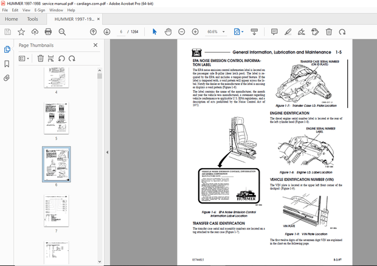The height and width of the screenshot is (266, 377).
Task: Go to the next page
Action: point(107,32)
